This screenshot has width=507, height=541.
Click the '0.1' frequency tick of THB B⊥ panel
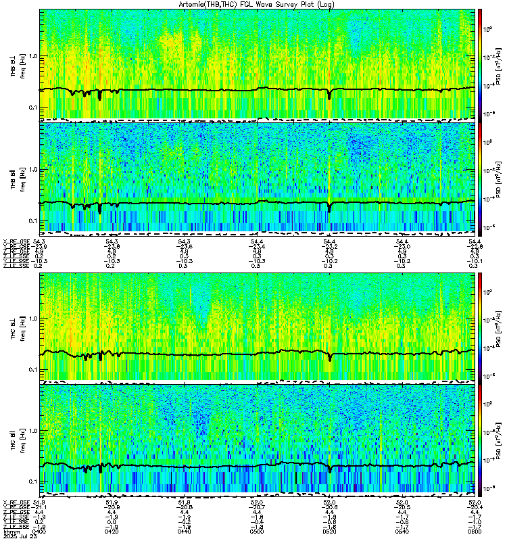[x=32, y=108]
